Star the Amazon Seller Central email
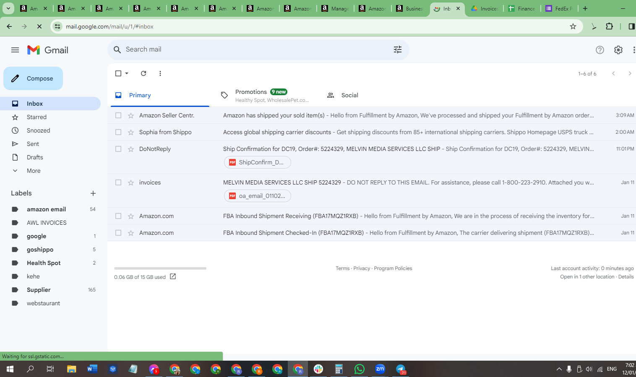The image size is (636, 377). point(131,115)
